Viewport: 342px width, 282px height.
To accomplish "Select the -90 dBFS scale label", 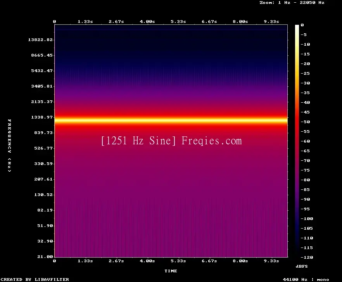I will pos(305,199).
